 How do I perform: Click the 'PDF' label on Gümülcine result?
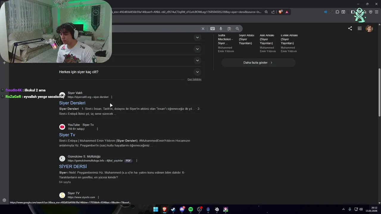coord(128,161)
